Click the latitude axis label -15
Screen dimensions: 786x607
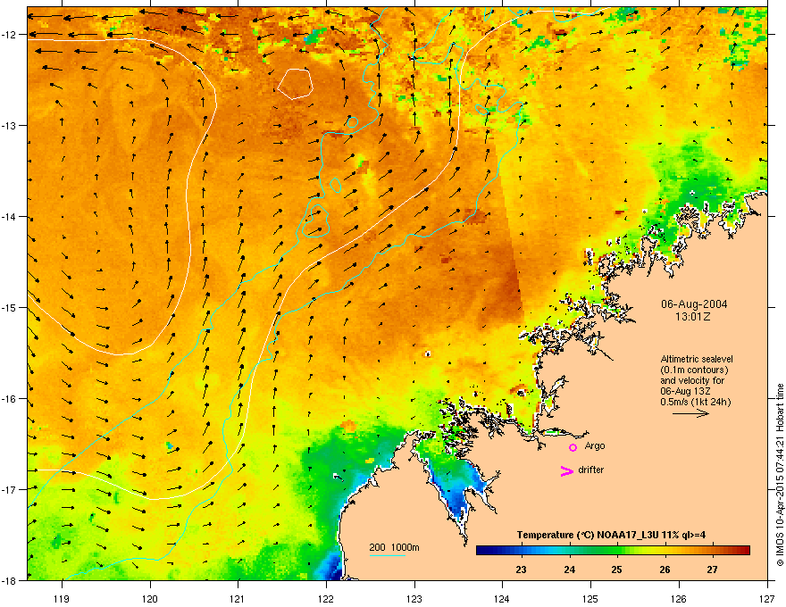tap(9, 307)
